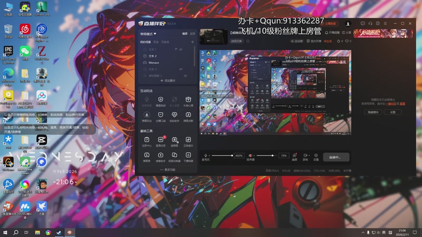Switch to 竖屏 portrait tab
Image resolution: width=422 pixels, height=237 pixels.
coord(193,34)
